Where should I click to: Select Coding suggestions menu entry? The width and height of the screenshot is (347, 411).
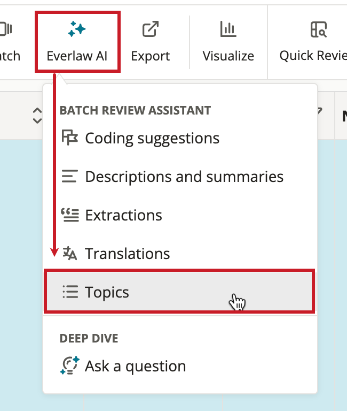(x=180, y=138)
